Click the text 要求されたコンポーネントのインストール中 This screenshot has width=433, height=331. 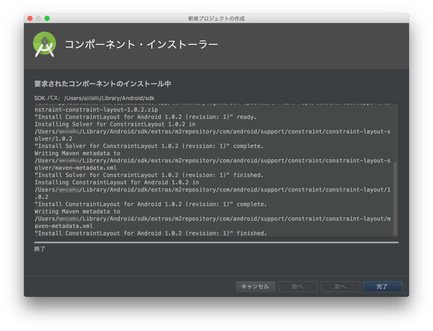(x=102, y=84)
